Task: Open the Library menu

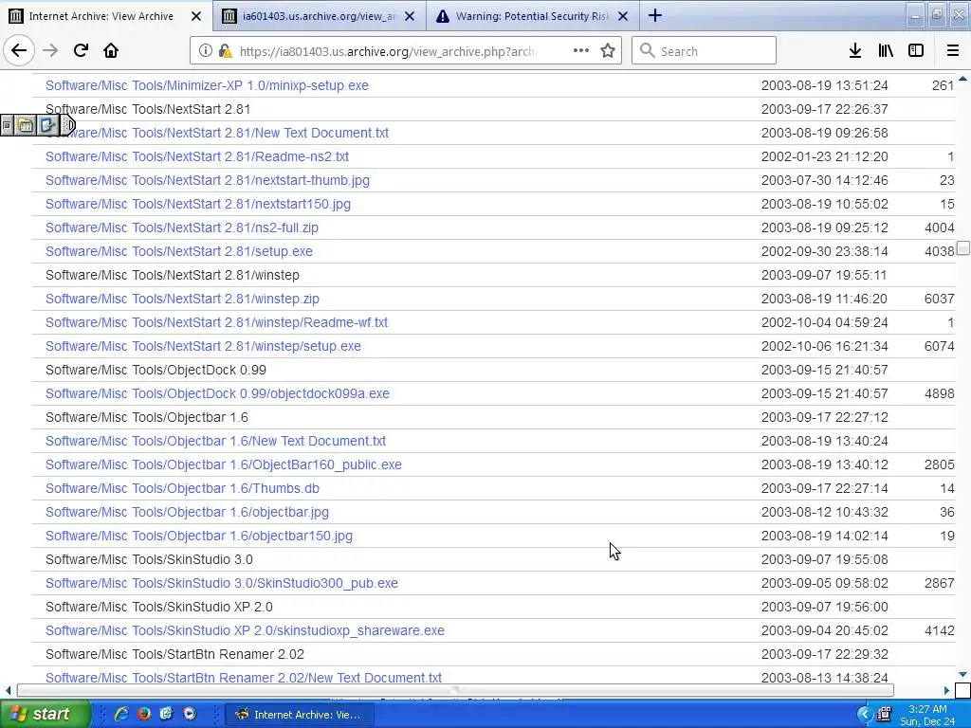Action: tap(886, 51)
